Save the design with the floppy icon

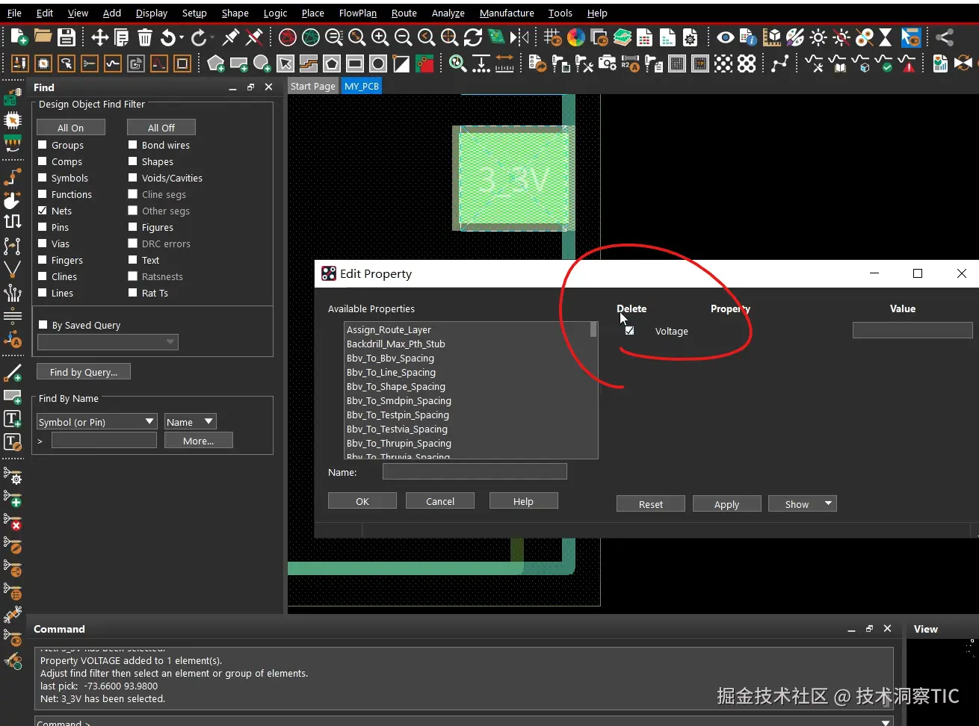point(67,37)
